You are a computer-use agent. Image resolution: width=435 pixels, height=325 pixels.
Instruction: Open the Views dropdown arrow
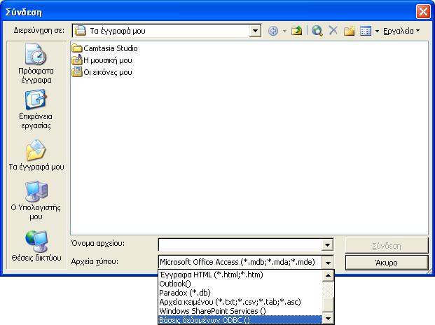[x=377, y=31]
